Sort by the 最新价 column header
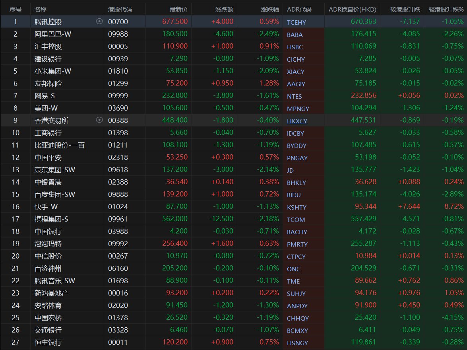Image resolution: width=467 pixels, height=350 pixels. pyautogui.click(x=178, y=9)
